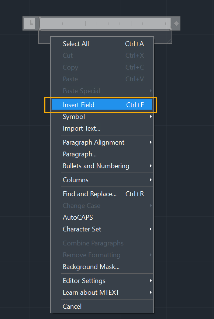214x319 pixels.
Task: Click Cancel at the menu bottom
Action: tap(102, 306)
